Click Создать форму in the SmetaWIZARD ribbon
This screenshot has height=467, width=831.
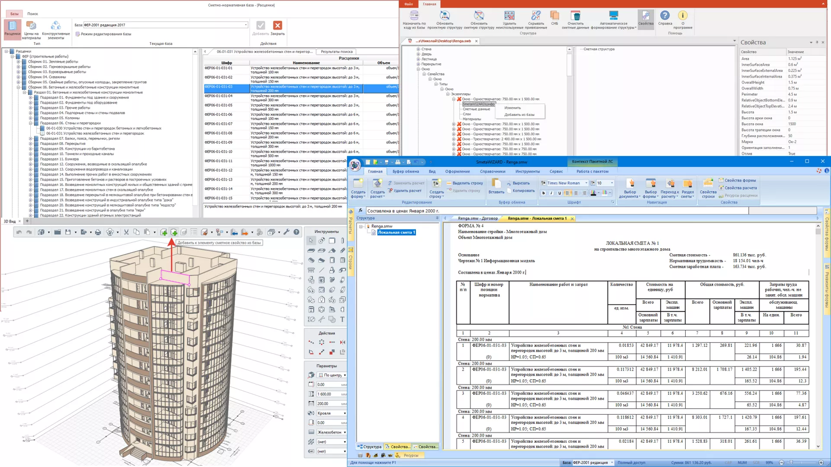pos(358,189)
